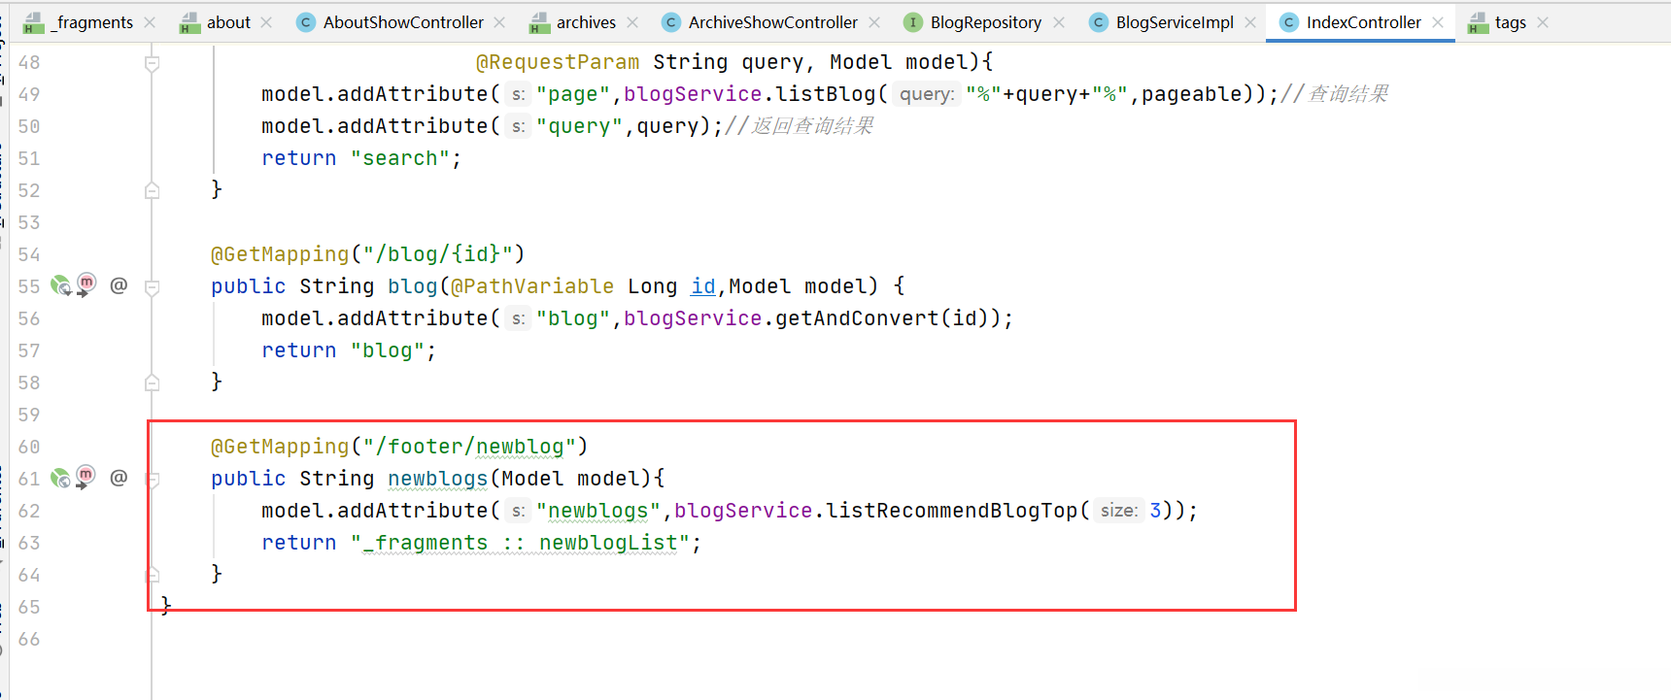This screenshot has width=1671, height=700.
Task: Toggle the fold end marker at line 58
Action: pyautogui.click(x=153, y=383)
